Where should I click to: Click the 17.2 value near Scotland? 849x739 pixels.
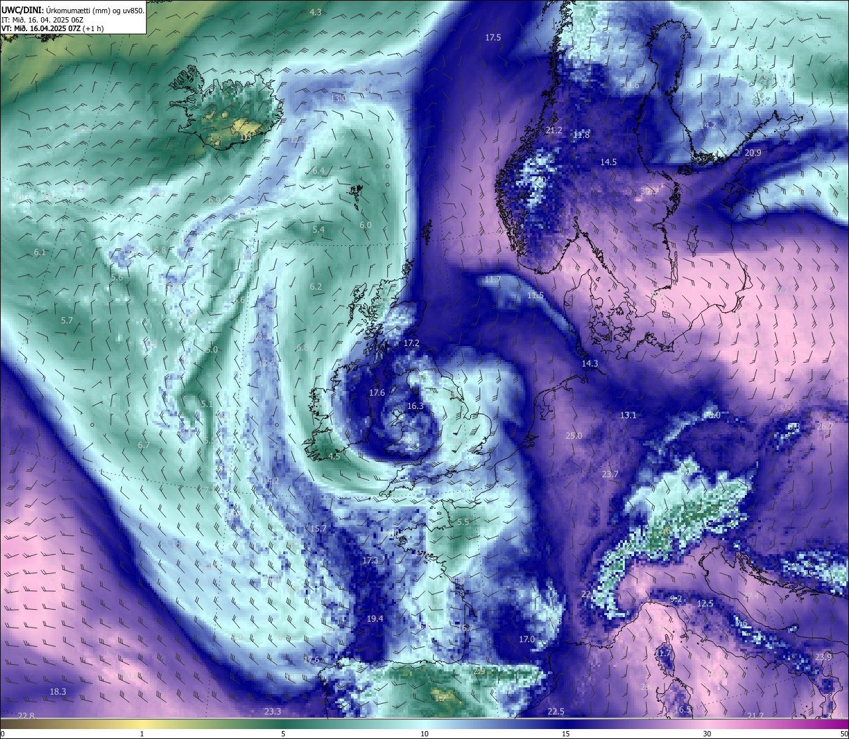pyautogui.click(x=411, y=343)
